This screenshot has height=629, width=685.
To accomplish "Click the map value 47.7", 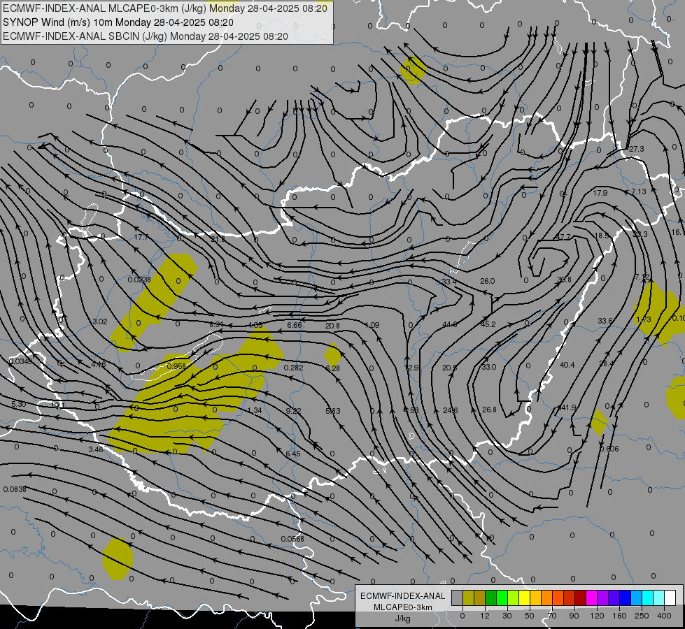I will pos(563,237).
